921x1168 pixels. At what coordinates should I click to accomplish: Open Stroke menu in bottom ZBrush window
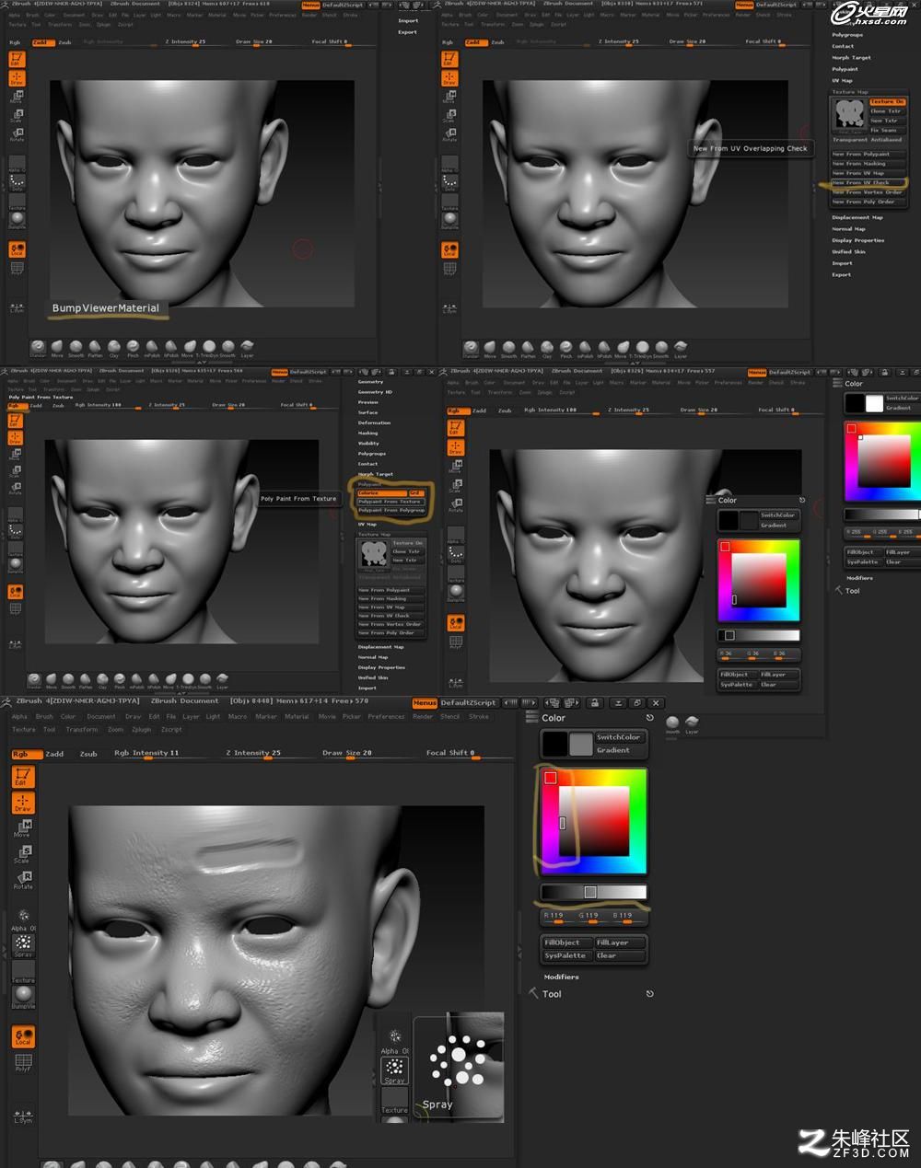[479, 716]
